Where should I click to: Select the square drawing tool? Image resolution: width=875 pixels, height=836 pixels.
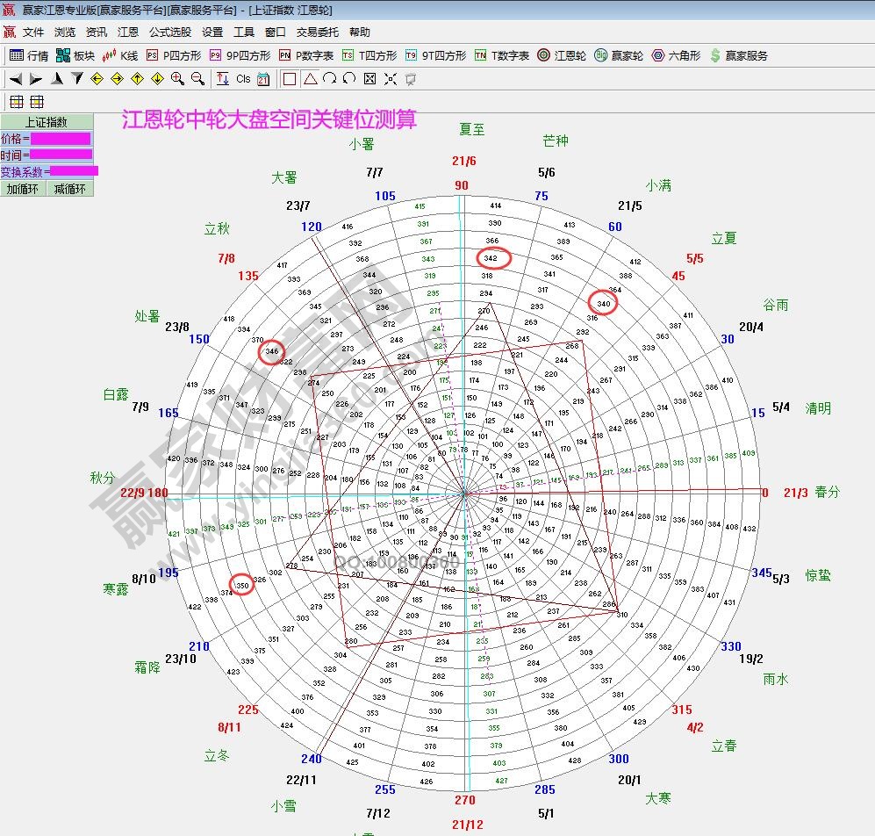point(290,78)
